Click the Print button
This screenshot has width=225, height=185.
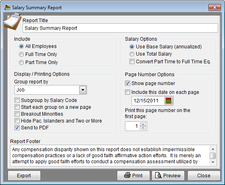click(133, 176)
